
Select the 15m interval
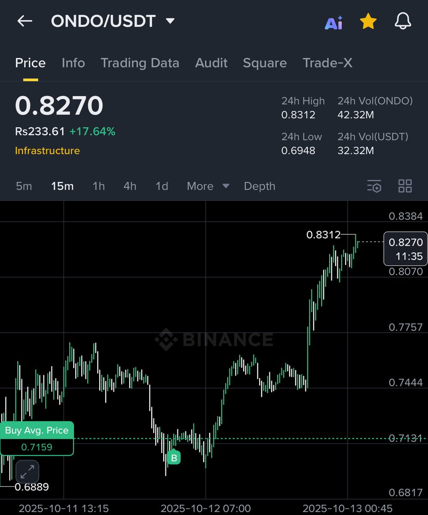[62, 186]
